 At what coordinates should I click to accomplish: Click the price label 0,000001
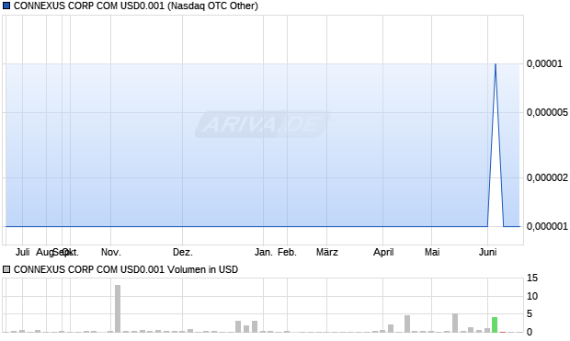[x=547, y=226]
